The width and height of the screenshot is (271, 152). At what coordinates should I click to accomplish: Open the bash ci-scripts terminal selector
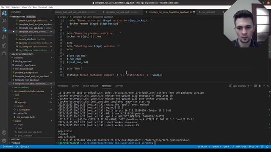point(238,86)
